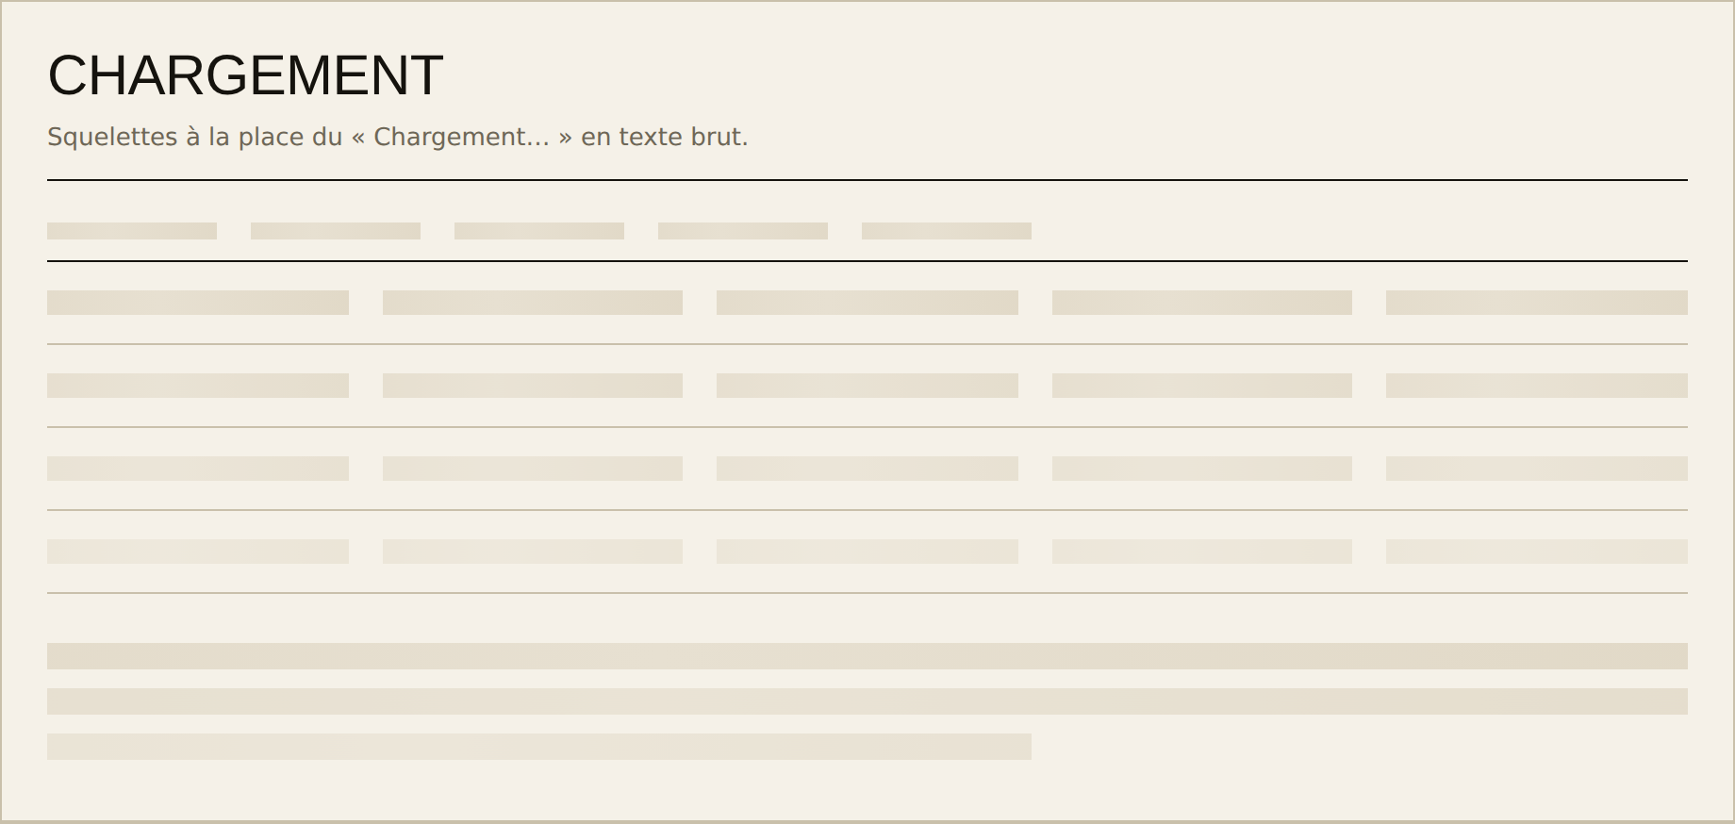The width and height of the screenshot is (1735, 824).
Task: Click fourth-row third-column skeleton cell
Action: click(x=867, y=552)
